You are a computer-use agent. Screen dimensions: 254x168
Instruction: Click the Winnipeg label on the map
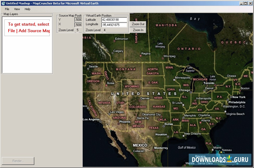(x=170, y=56)
